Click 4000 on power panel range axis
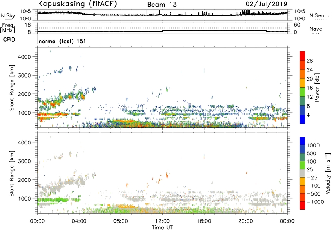The width and height of the screenshot is (332, 230). click(x=24, y=57)
